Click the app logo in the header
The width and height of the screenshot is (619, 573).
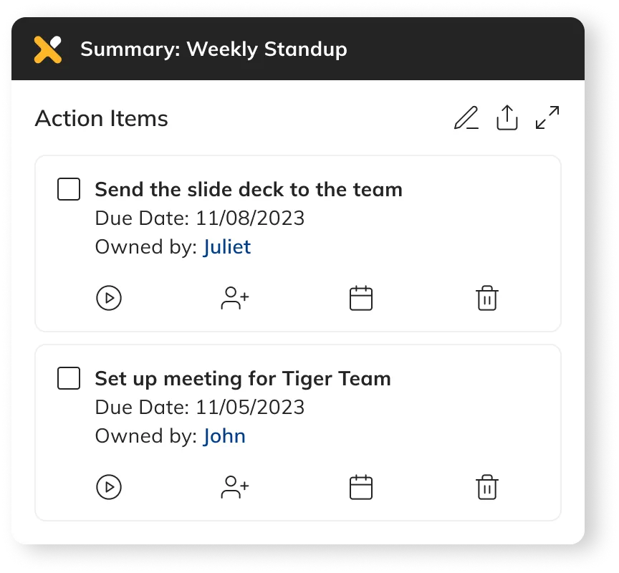(48, 49)
